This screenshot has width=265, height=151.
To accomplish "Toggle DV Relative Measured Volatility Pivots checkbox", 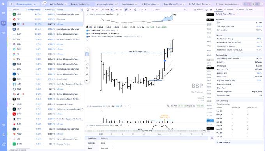I will (87, 37).
